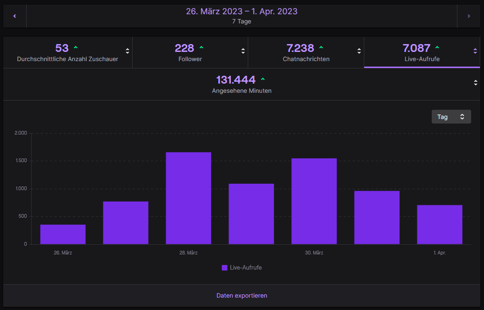
Task: Click the sort arrows beside Chatnachrichten
Action: tap(358, 52)
